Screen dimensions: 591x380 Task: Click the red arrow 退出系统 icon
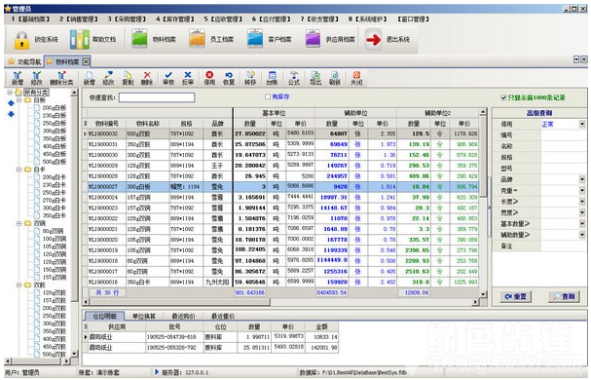374,39
